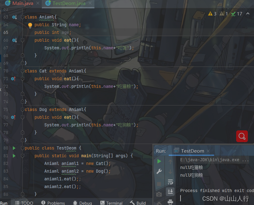
Task: Click the null吃狗粮 output line
Action: tap(192, 175)
